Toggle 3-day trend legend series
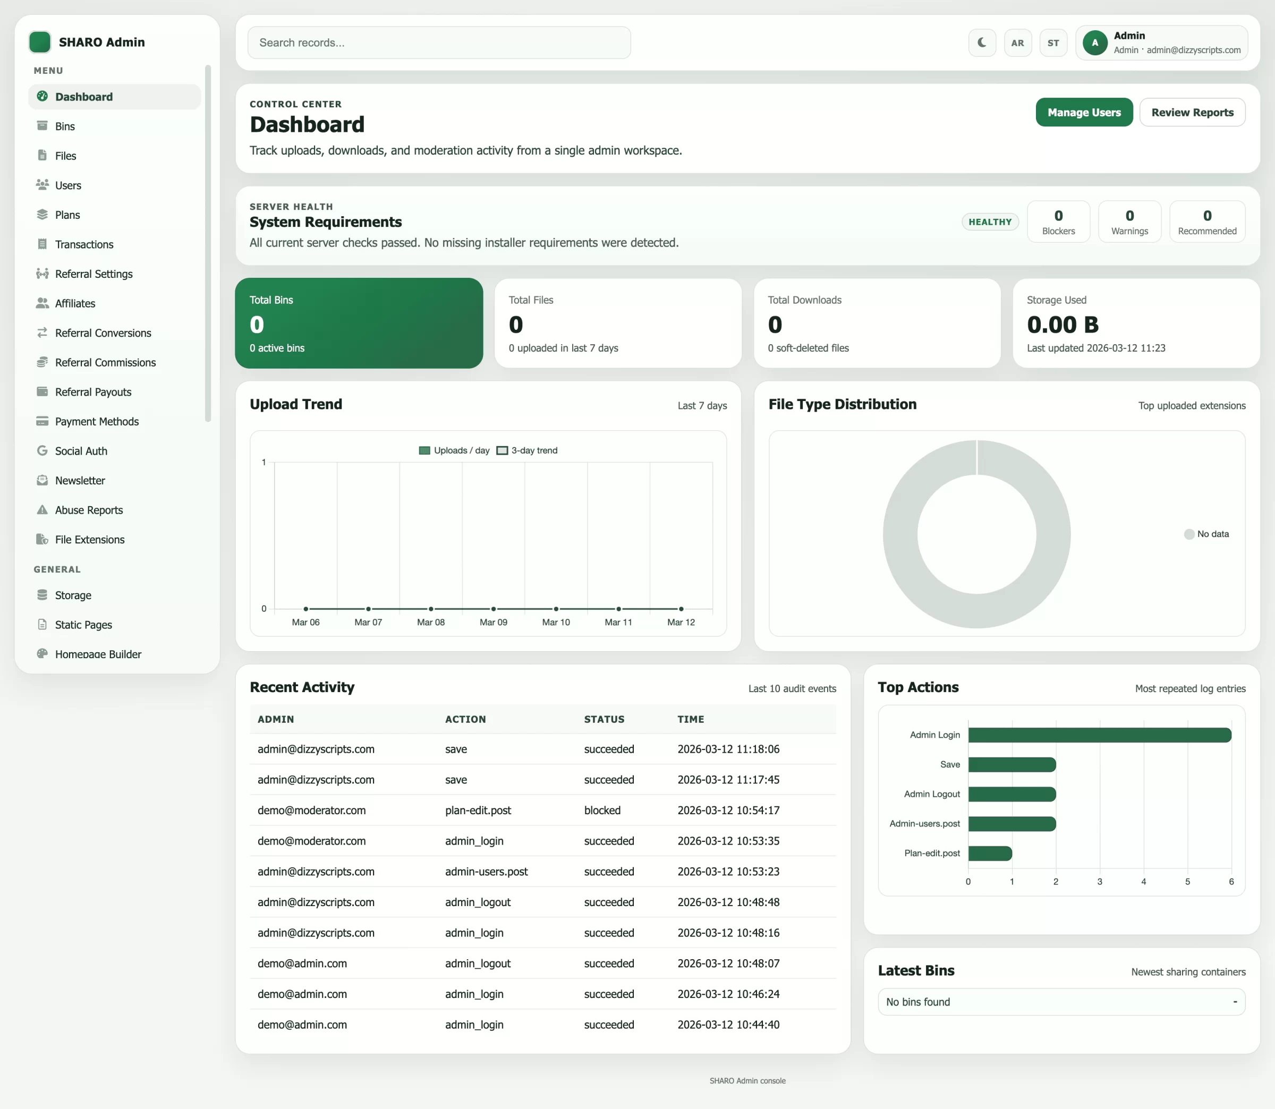1275x1109 pixels. 528,450
